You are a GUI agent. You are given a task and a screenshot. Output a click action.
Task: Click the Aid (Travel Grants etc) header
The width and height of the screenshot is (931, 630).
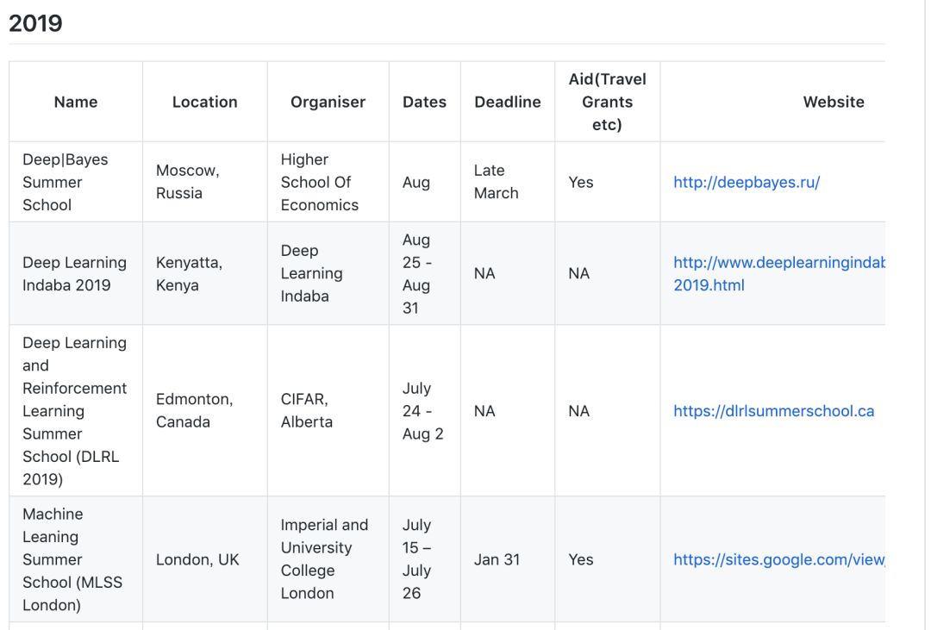click(607, 102)
